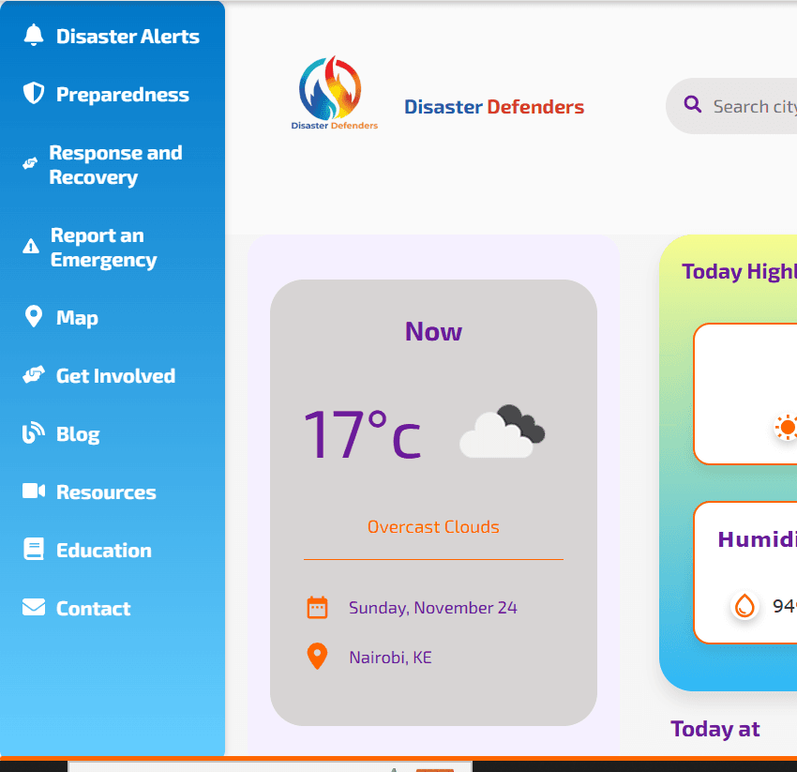Click the 17°c temperature reading
The width and height of the screenshot is (797, 772).
(362, 433)
